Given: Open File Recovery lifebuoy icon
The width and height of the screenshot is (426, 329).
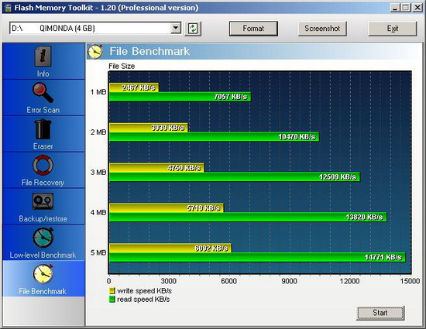Looking at the screenshot, I should tap(43, 165).
